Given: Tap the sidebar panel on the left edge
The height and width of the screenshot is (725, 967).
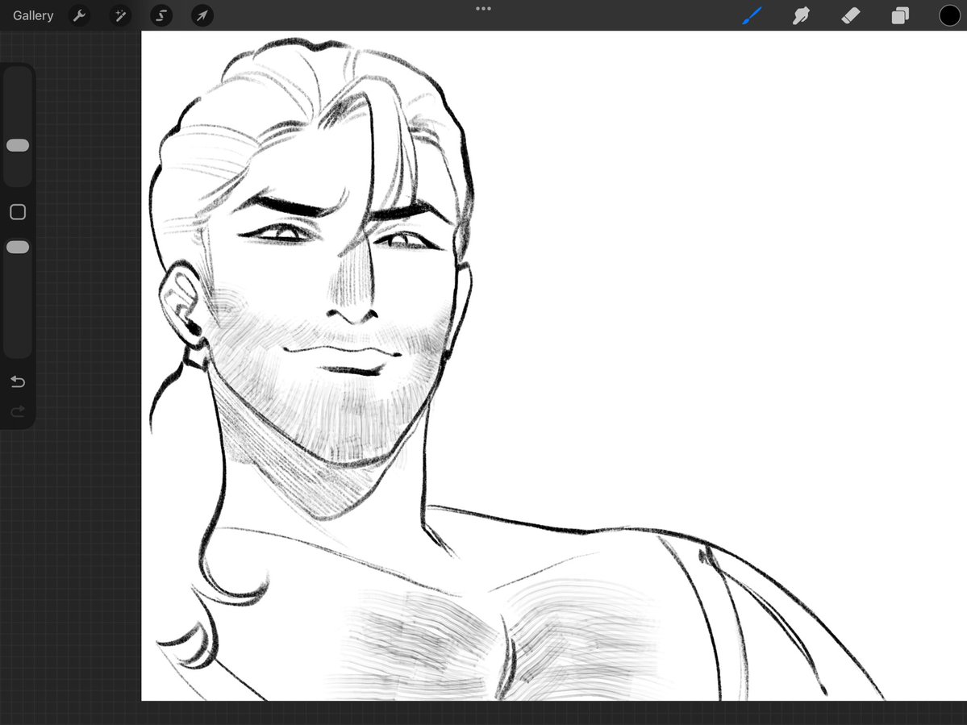Looking at the screenshot, I should [17, 242].
